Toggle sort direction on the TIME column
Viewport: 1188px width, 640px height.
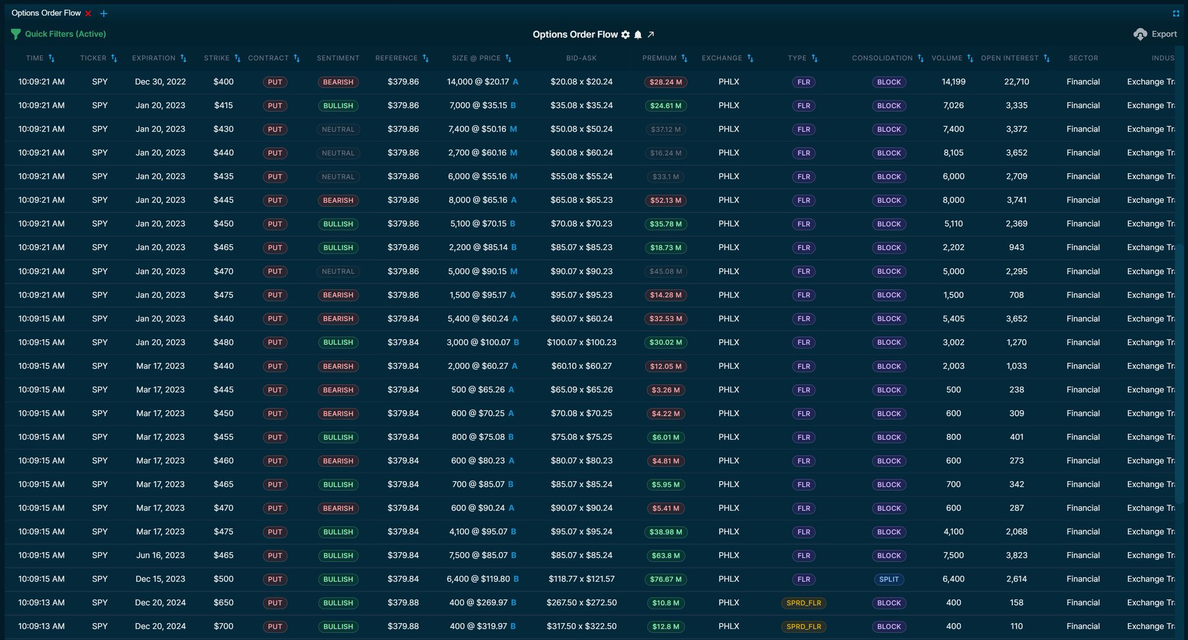[53, 58]
